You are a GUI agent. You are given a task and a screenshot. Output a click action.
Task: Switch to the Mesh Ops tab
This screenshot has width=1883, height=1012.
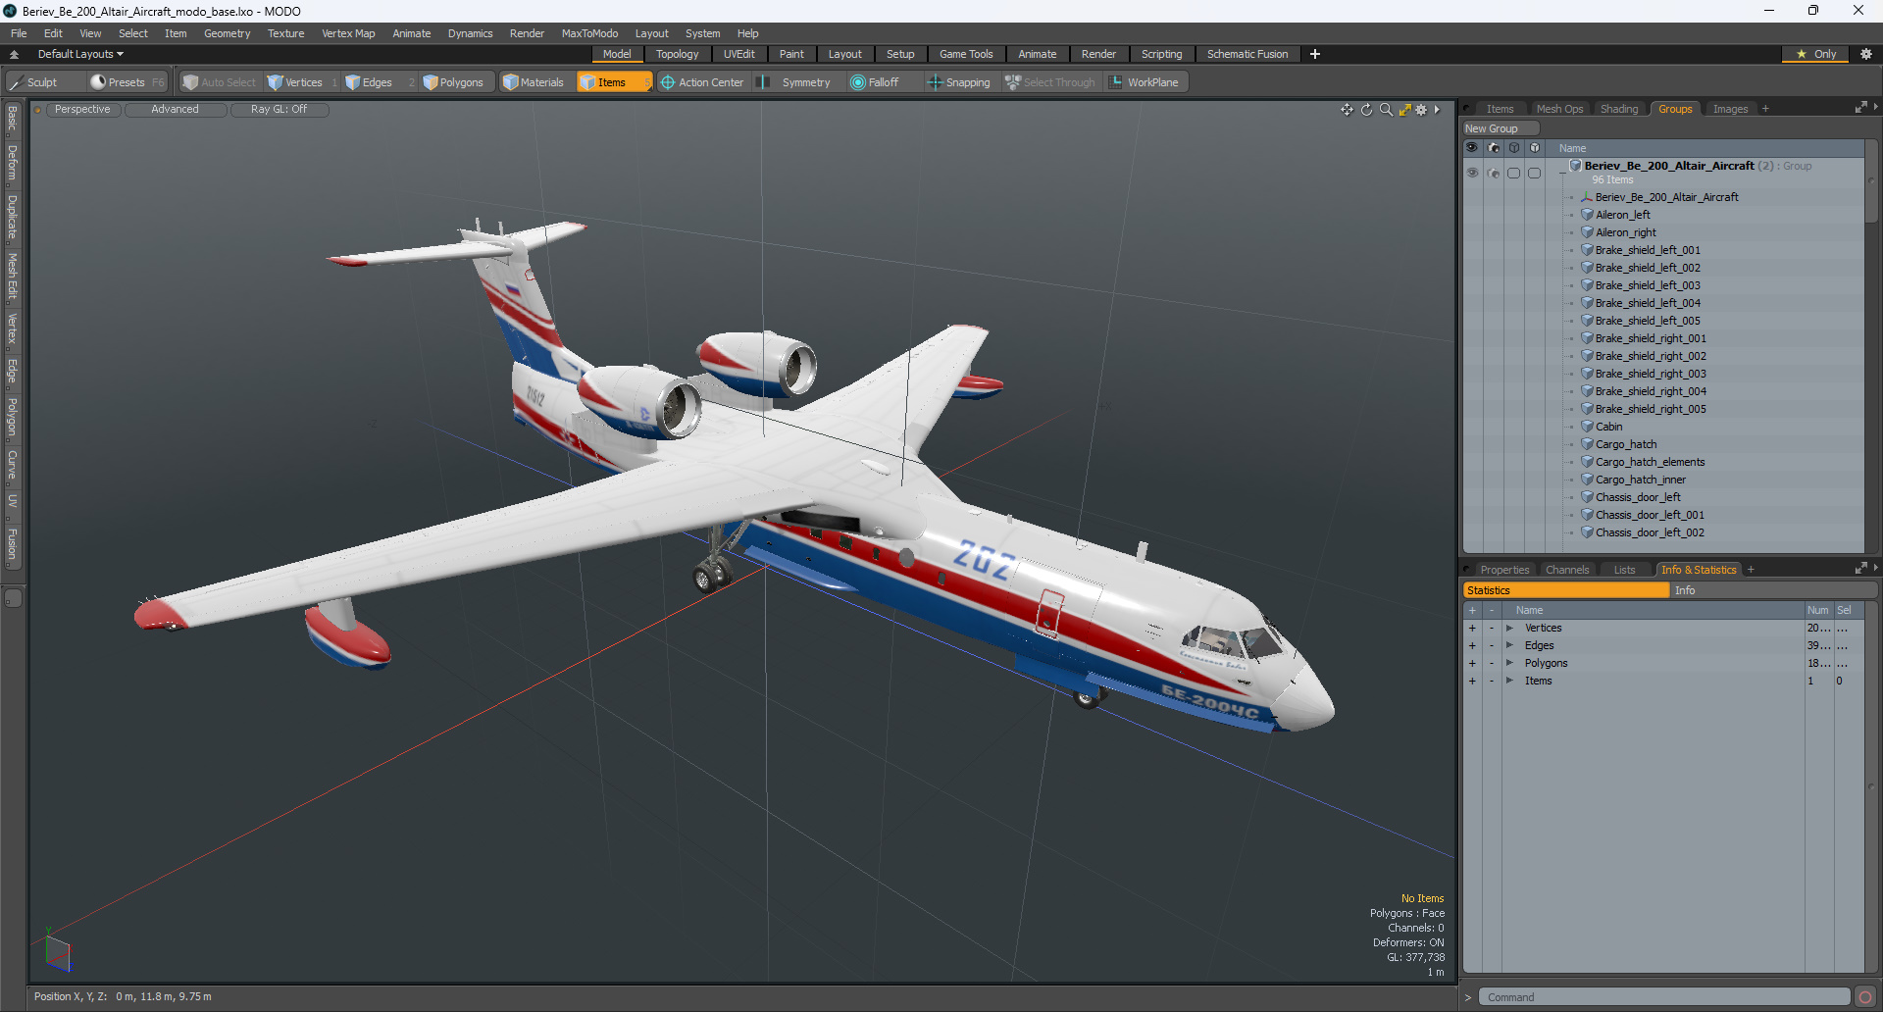point(1559,109)
